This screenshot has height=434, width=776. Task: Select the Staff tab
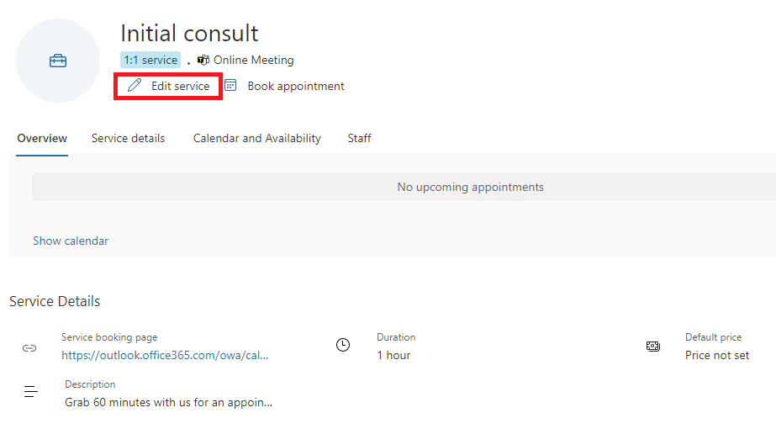[359, 138]
